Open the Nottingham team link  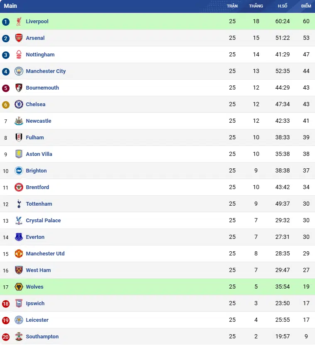click(x=40, y=55)
